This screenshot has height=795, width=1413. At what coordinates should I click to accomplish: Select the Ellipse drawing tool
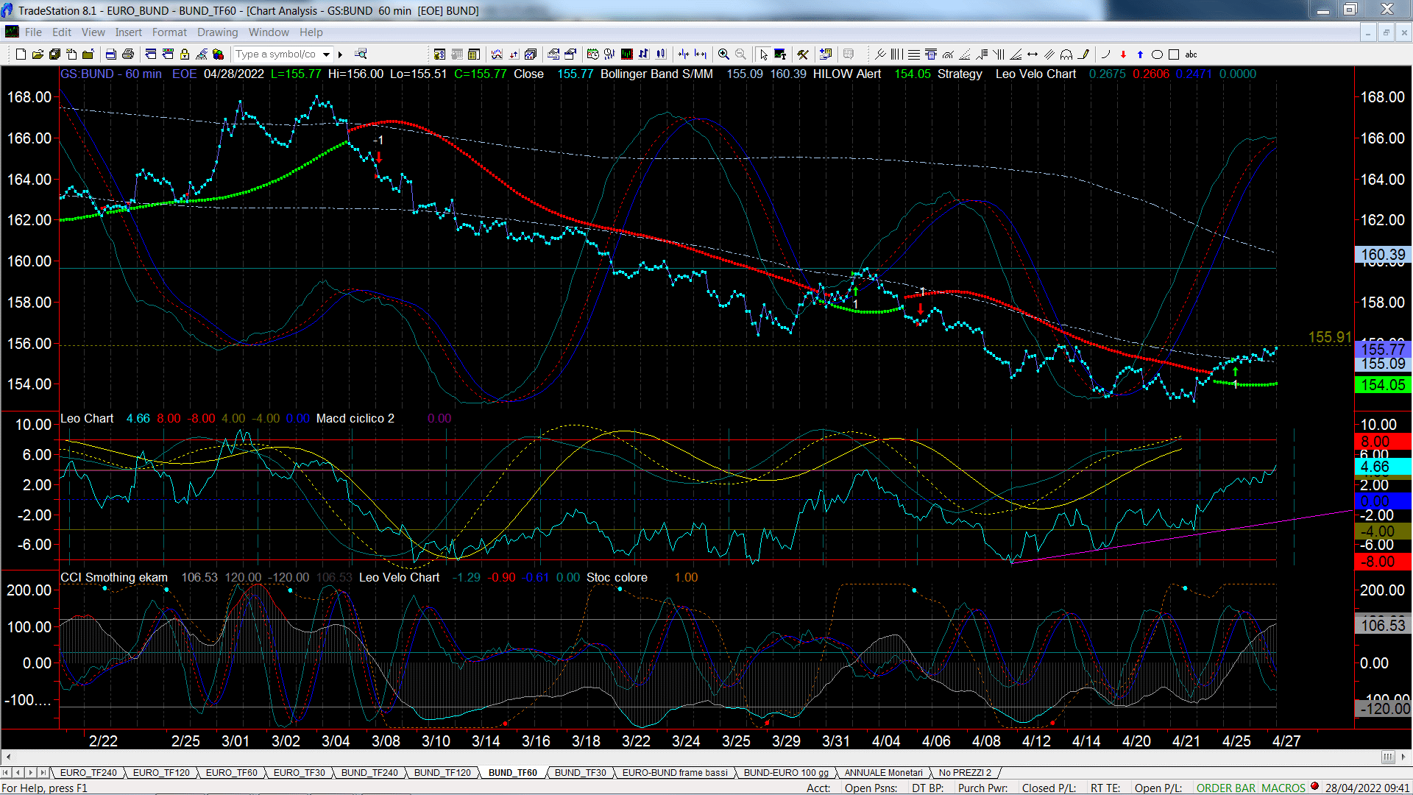(1157, 54)
